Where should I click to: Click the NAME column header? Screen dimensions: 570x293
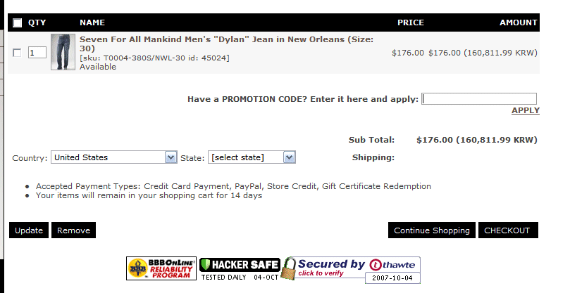point(92,22)
